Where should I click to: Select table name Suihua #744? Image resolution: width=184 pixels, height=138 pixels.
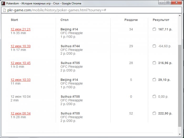click(70, 46)
